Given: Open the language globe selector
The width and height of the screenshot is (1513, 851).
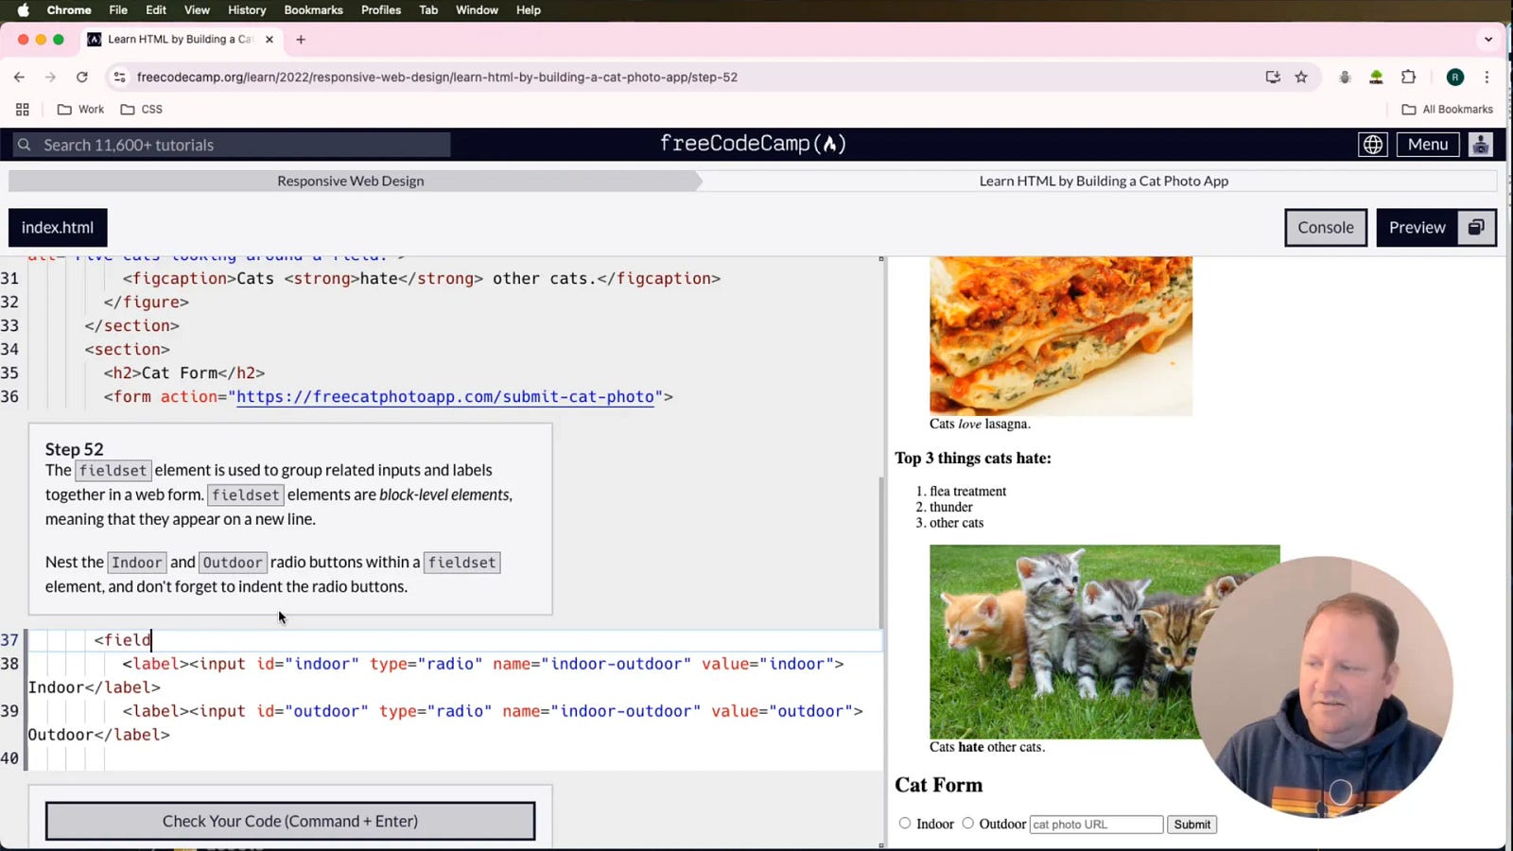Looking at the screenshot, I should point(1372,145).
